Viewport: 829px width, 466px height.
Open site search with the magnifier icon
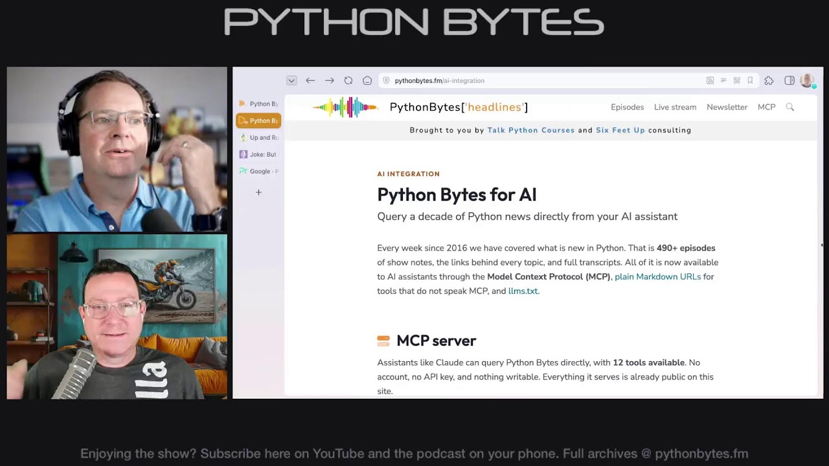[789, 107]
